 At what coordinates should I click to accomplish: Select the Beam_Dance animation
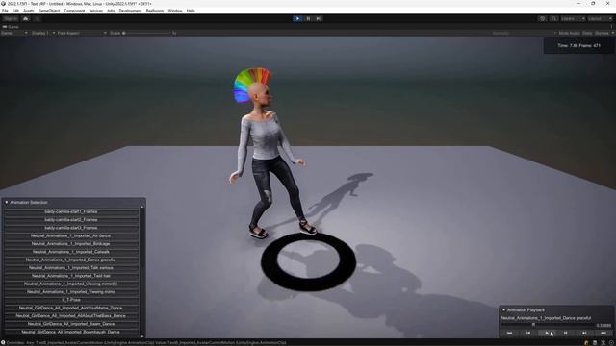pos(71,324)
